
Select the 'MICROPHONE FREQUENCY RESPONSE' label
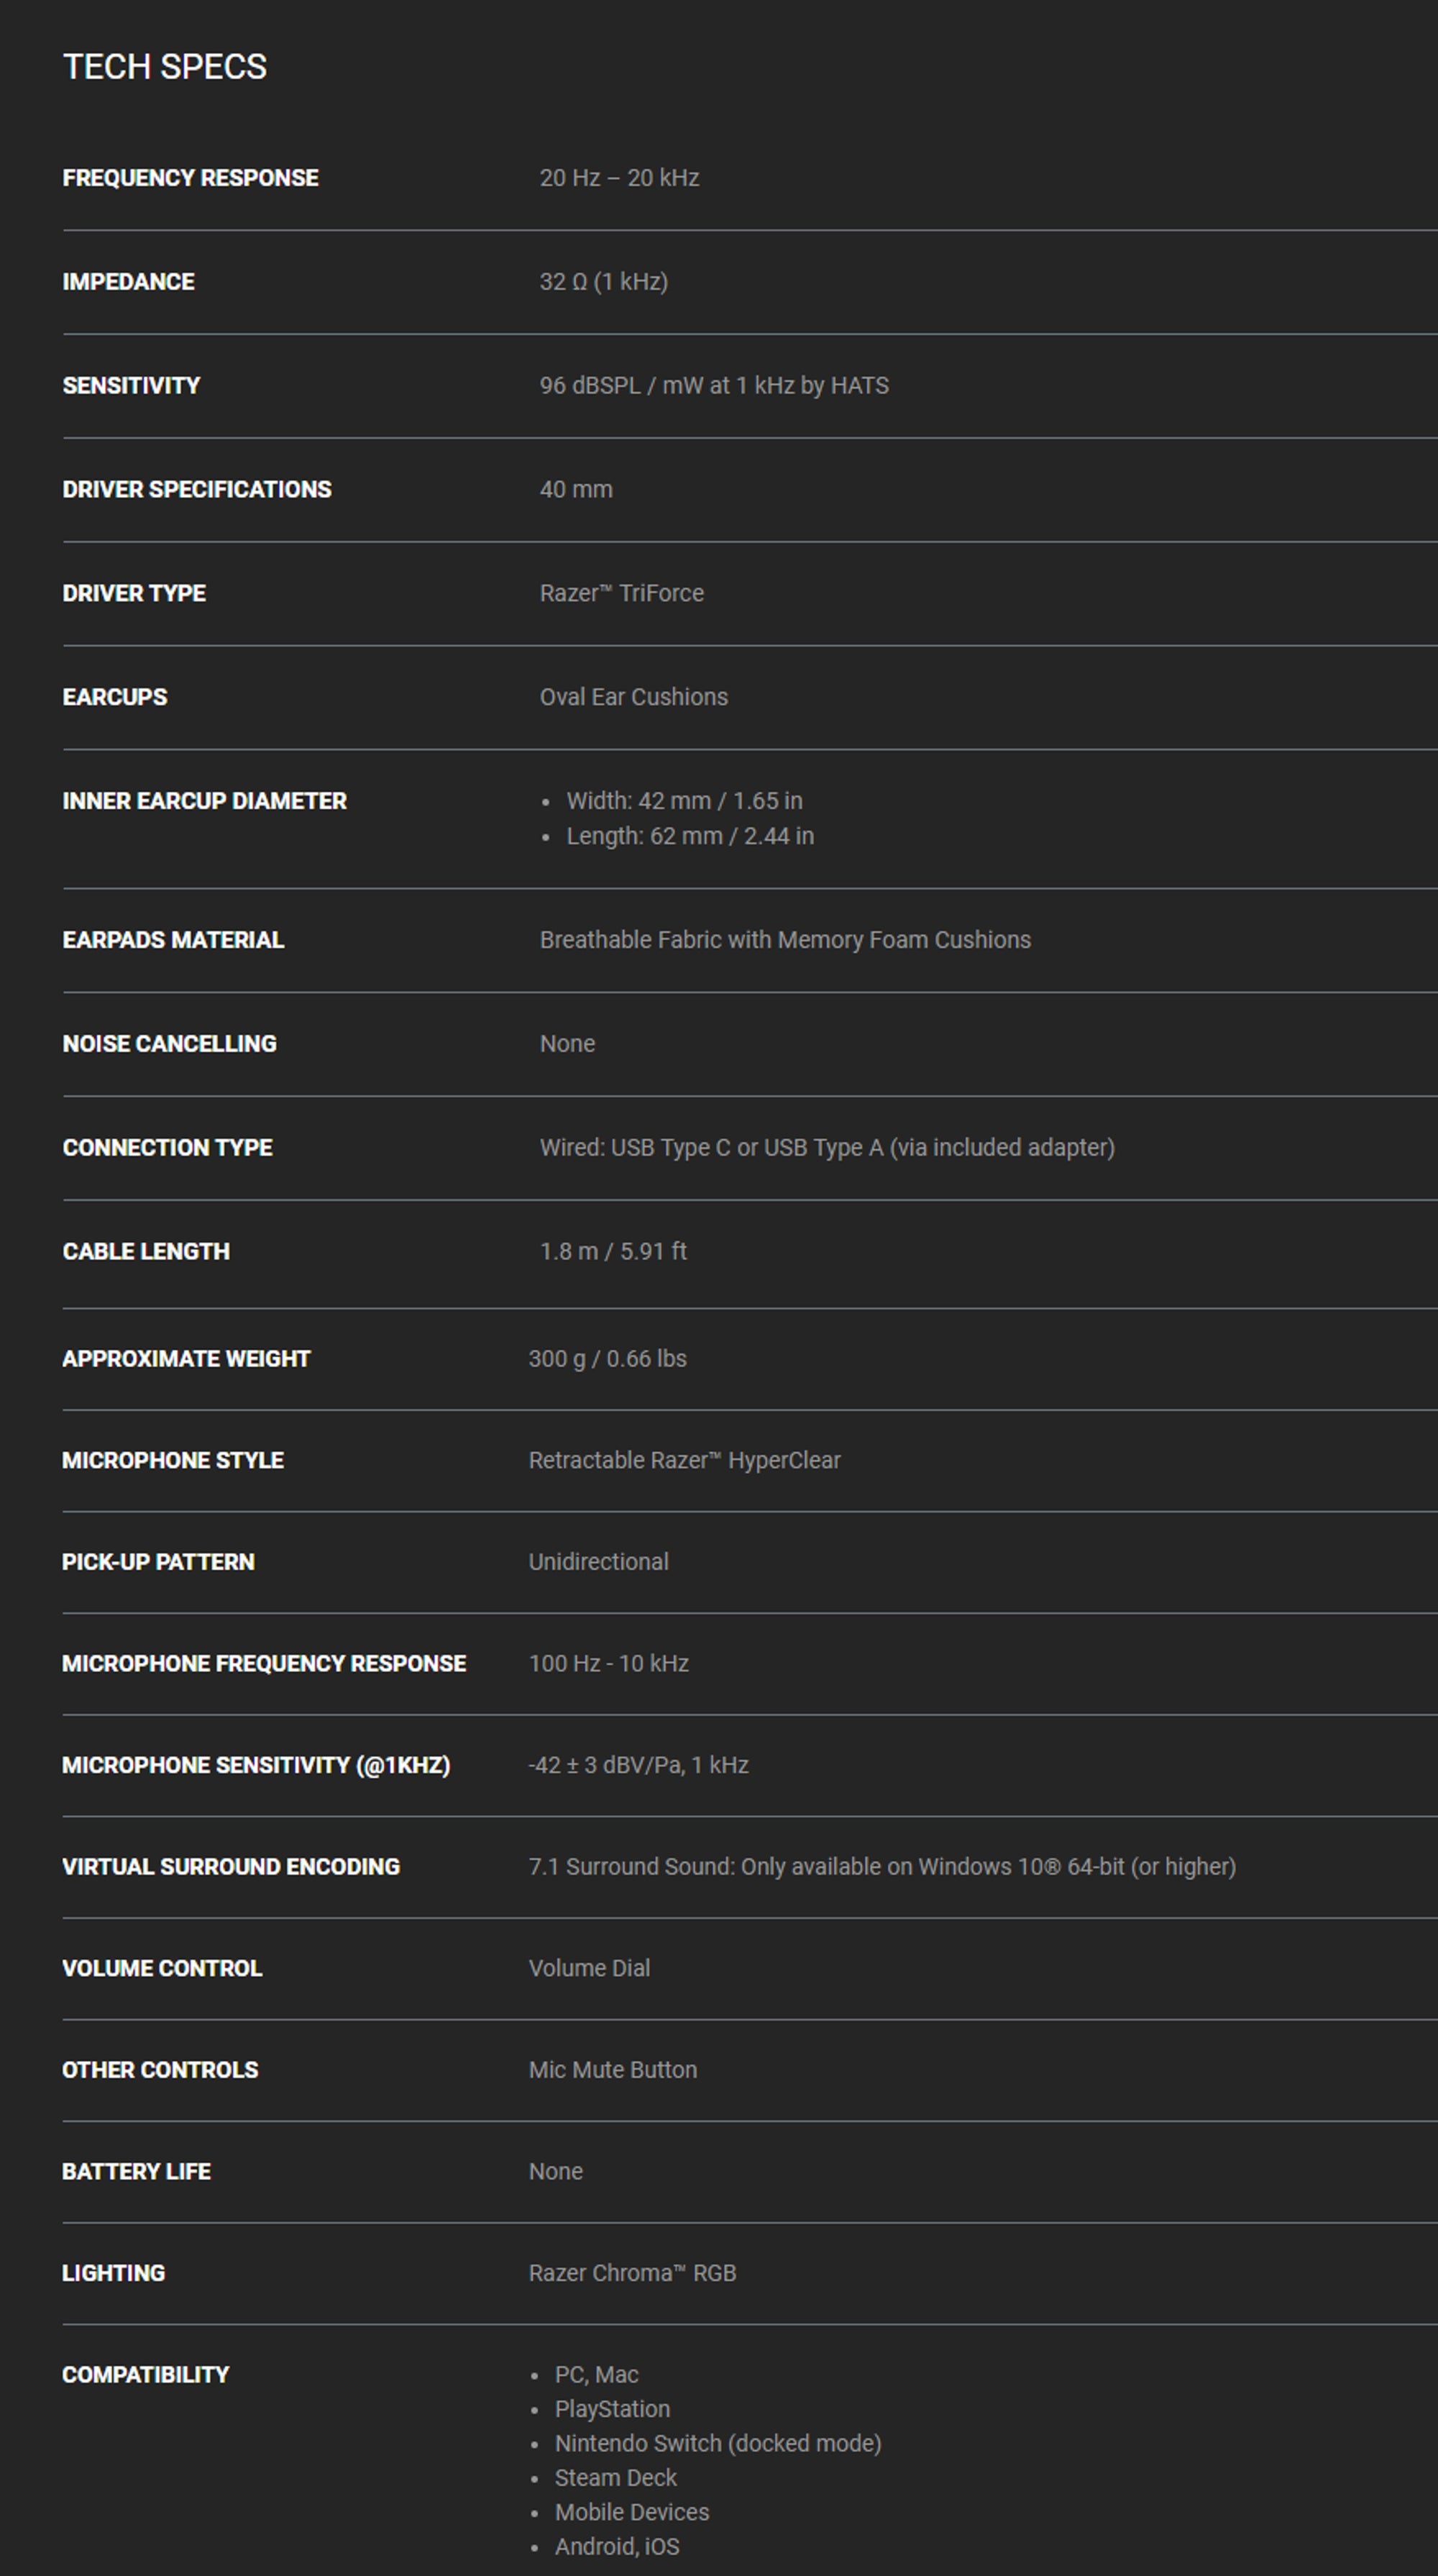[264, 1665]
